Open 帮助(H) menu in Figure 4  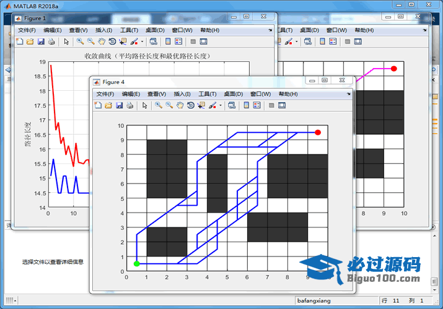[288, 94]
